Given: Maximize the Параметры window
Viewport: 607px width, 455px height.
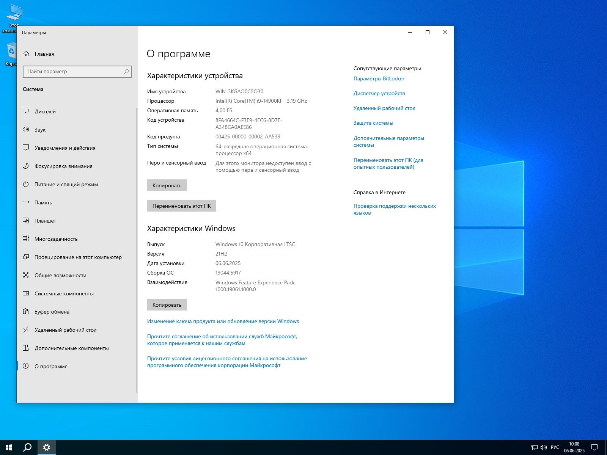Looking at the screenshot, I should tap(428, 32).
